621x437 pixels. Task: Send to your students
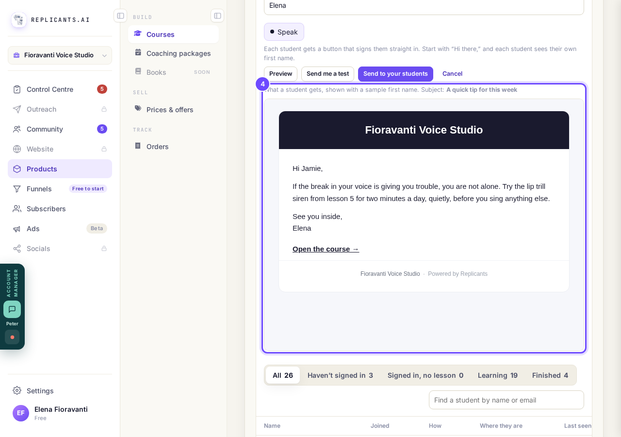[x=395, y=74]
